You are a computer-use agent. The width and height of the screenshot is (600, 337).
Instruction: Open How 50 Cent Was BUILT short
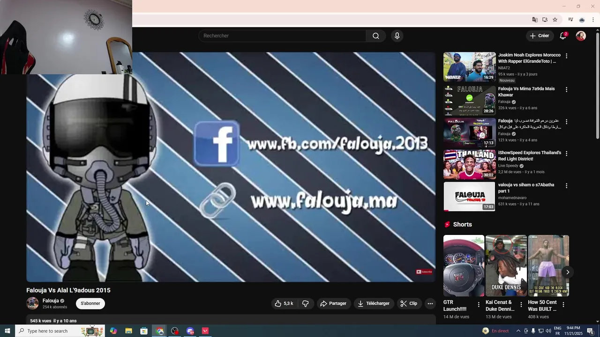click(548, 266)
